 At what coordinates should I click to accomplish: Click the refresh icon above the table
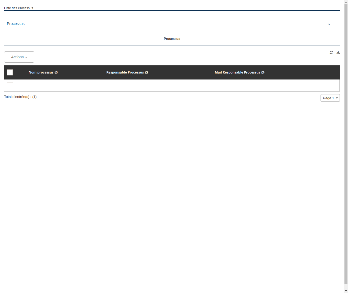pos(331,52)
